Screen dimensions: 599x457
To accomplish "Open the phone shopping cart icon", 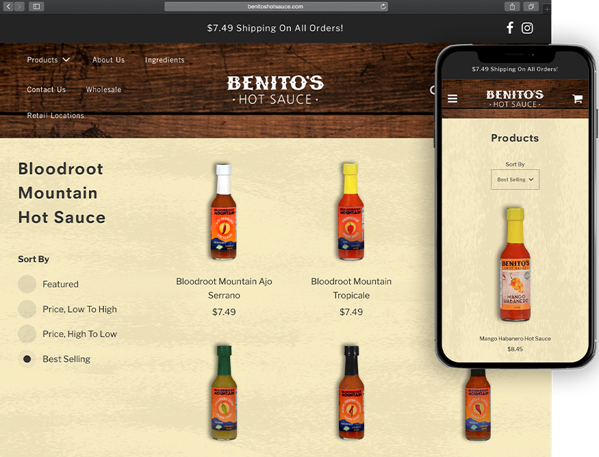I will coord(577,99).
